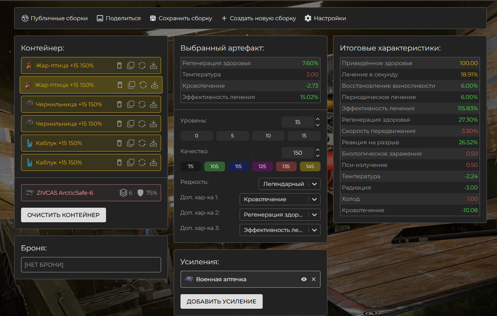497x316 pixels.
Task: Click download icon on first Каблук row
Action: (153, 143)
